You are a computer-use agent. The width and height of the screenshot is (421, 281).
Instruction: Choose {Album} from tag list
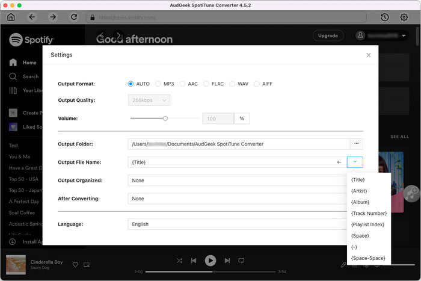(x=369, y=202)
